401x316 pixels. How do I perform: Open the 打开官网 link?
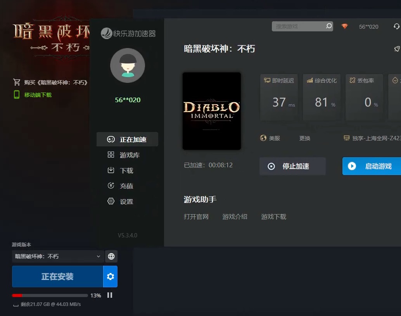click(196, 217)
